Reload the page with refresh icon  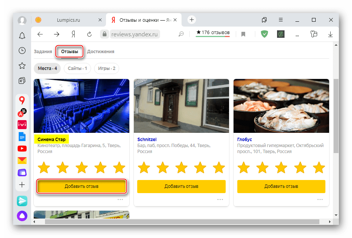(x=89, y=34)
